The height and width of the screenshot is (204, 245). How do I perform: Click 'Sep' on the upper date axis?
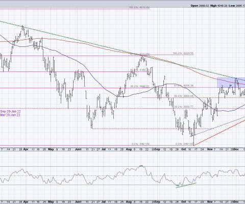point(158,149)
